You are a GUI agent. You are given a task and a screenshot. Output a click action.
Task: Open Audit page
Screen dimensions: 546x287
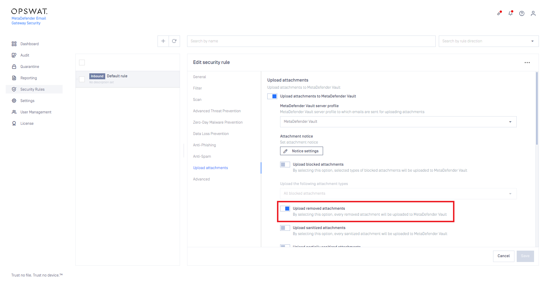(25, 55)
